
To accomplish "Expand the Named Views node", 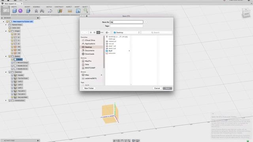I will click(x=6, y=24).
